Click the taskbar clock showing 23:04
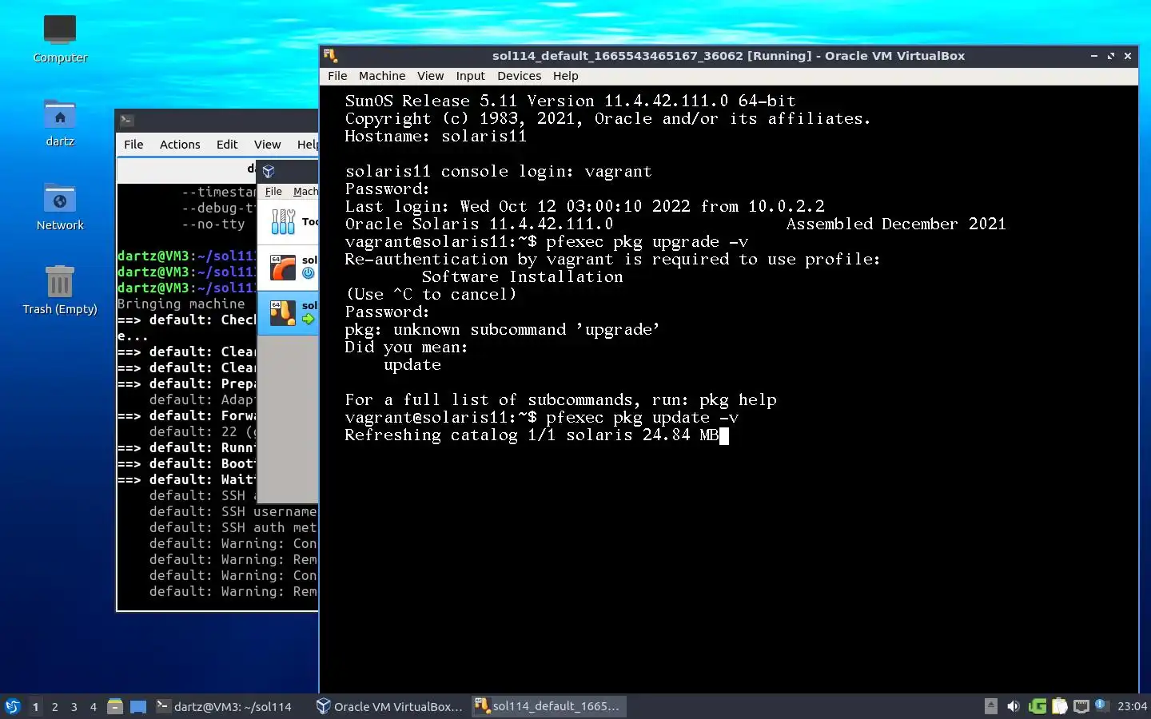Viewport: 1151px width, 719px height. [1132, 706]
